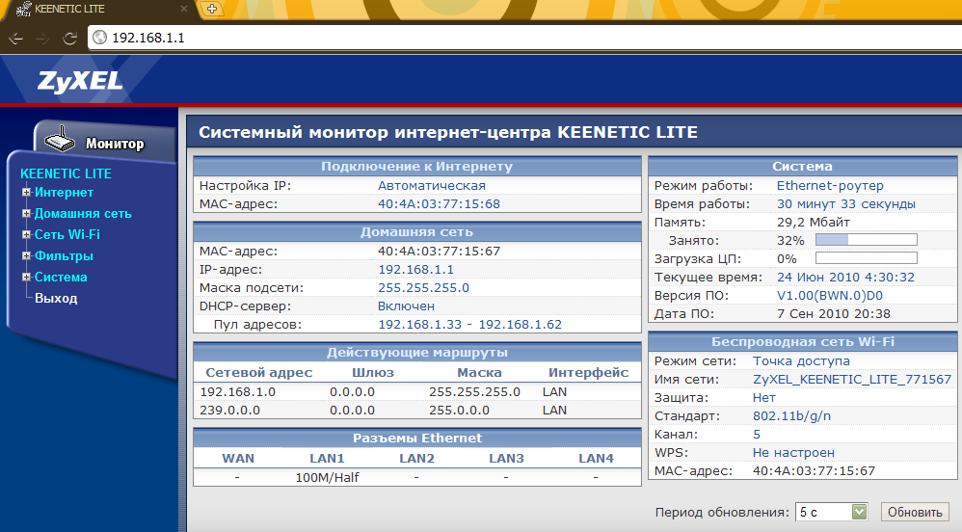Click the Беспроводная сеть Wi-Fi section header
The image size is (962, 532).
(x=803, y=342)
